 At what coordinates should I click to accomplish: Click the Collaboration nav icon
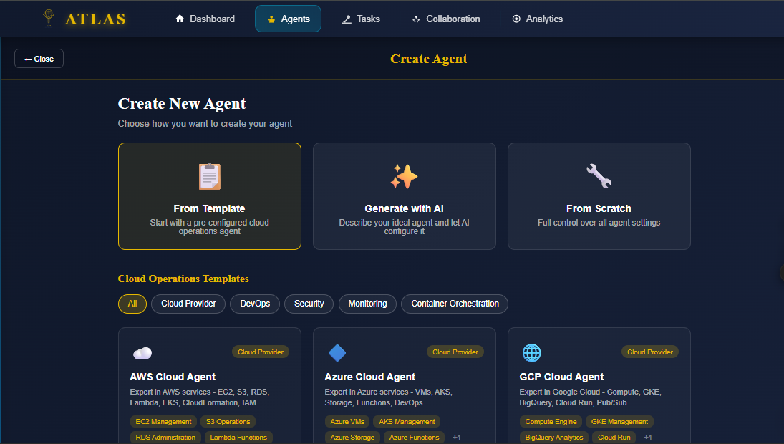click(x=416, y=19)
